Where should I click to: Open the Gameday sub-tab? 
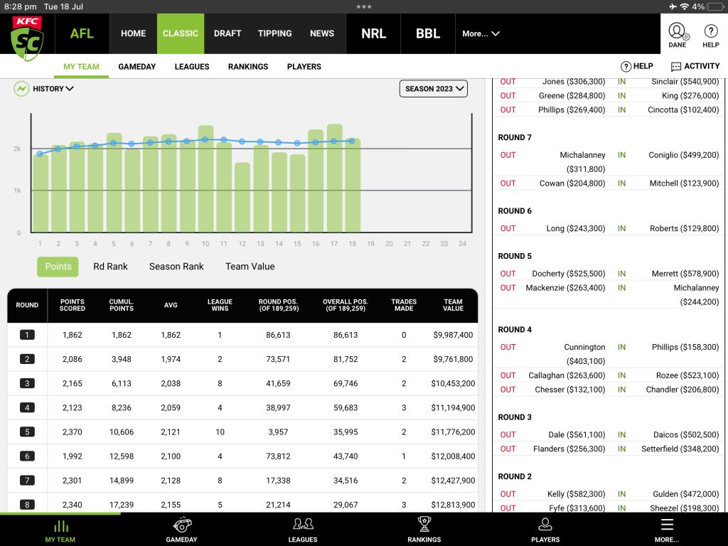(137, 67)
